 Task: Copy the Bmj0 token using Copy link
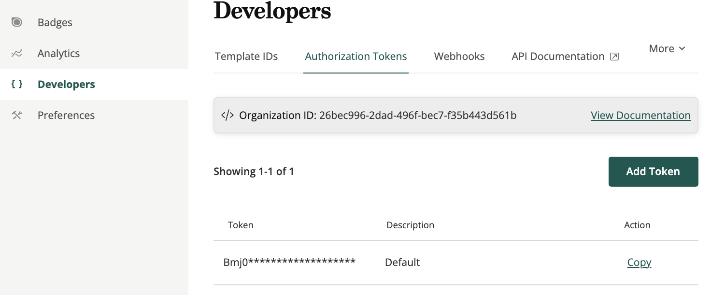[x=639, y=262]
